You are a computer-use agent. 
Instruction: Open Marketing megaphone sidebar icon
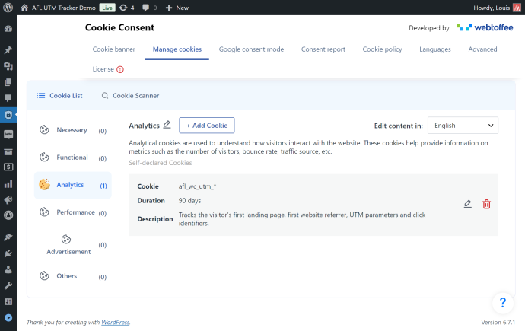tap(8, 200)
